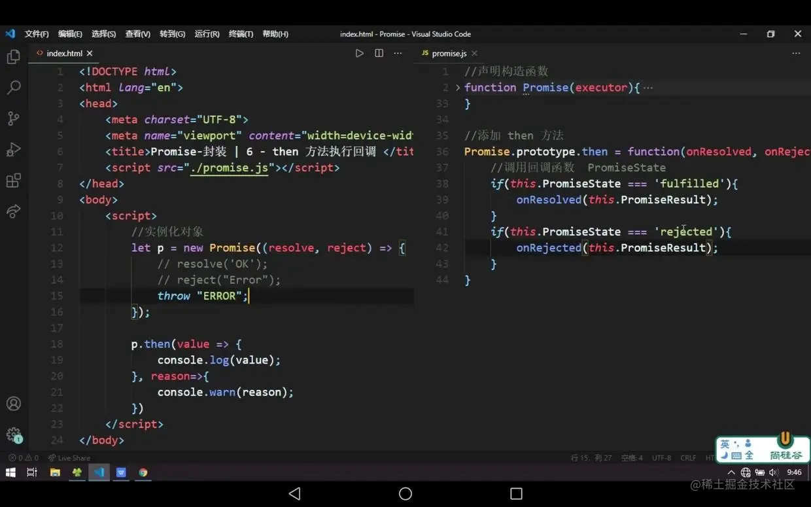Screen dimensions: 811x507
Task: Open the Windows Start menu
Action: coord(10,472)
